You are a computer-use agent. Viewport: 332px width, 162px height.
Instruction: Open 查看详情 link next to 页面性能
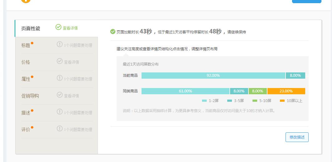70,28
